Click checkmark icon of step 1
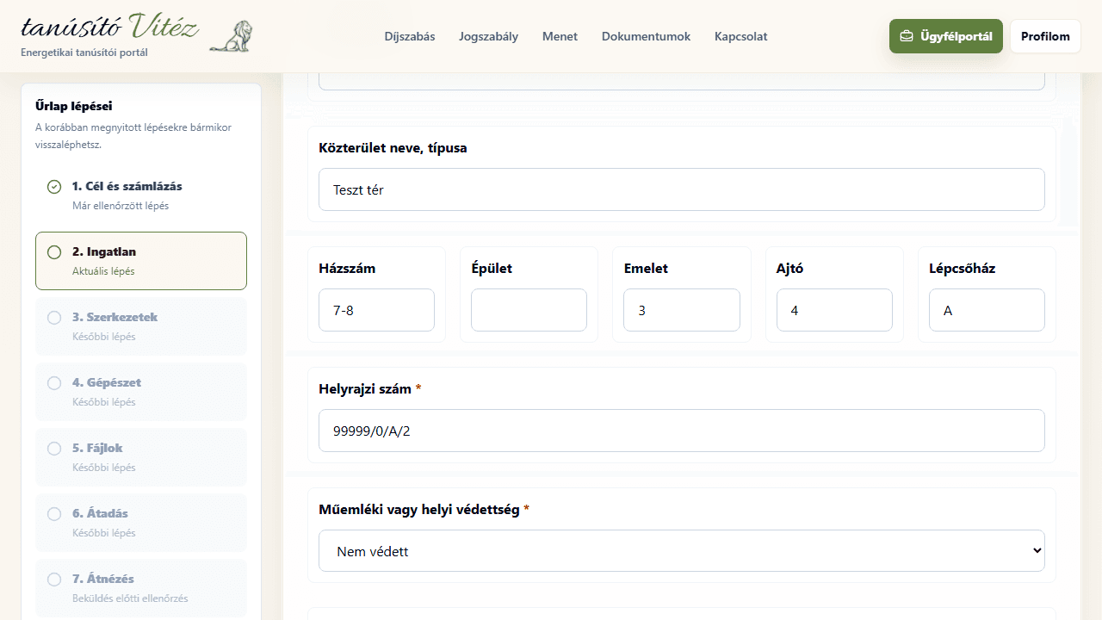The height and width of the screenshot is (620, 1102). pyautogui.click(x=54, y=187)
